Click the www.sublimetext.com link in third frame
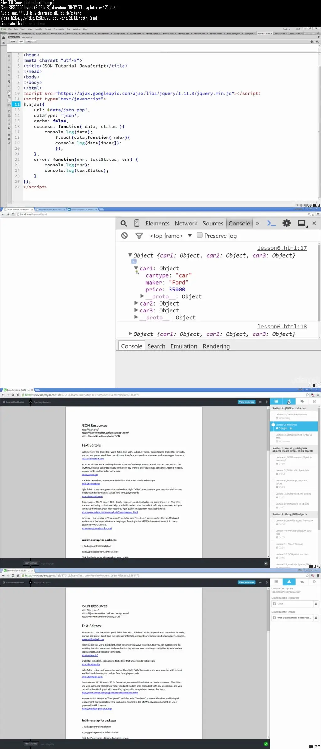321x749 pixels. coord(93,459)
